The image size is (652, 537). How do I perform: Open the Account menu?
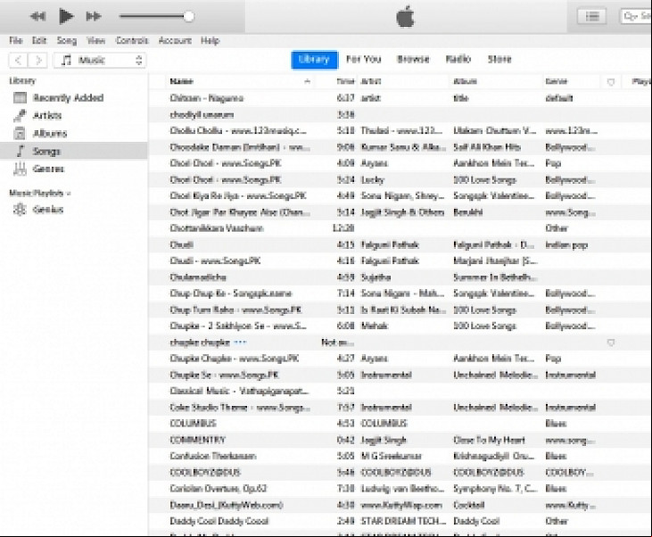tap(175, 40)
